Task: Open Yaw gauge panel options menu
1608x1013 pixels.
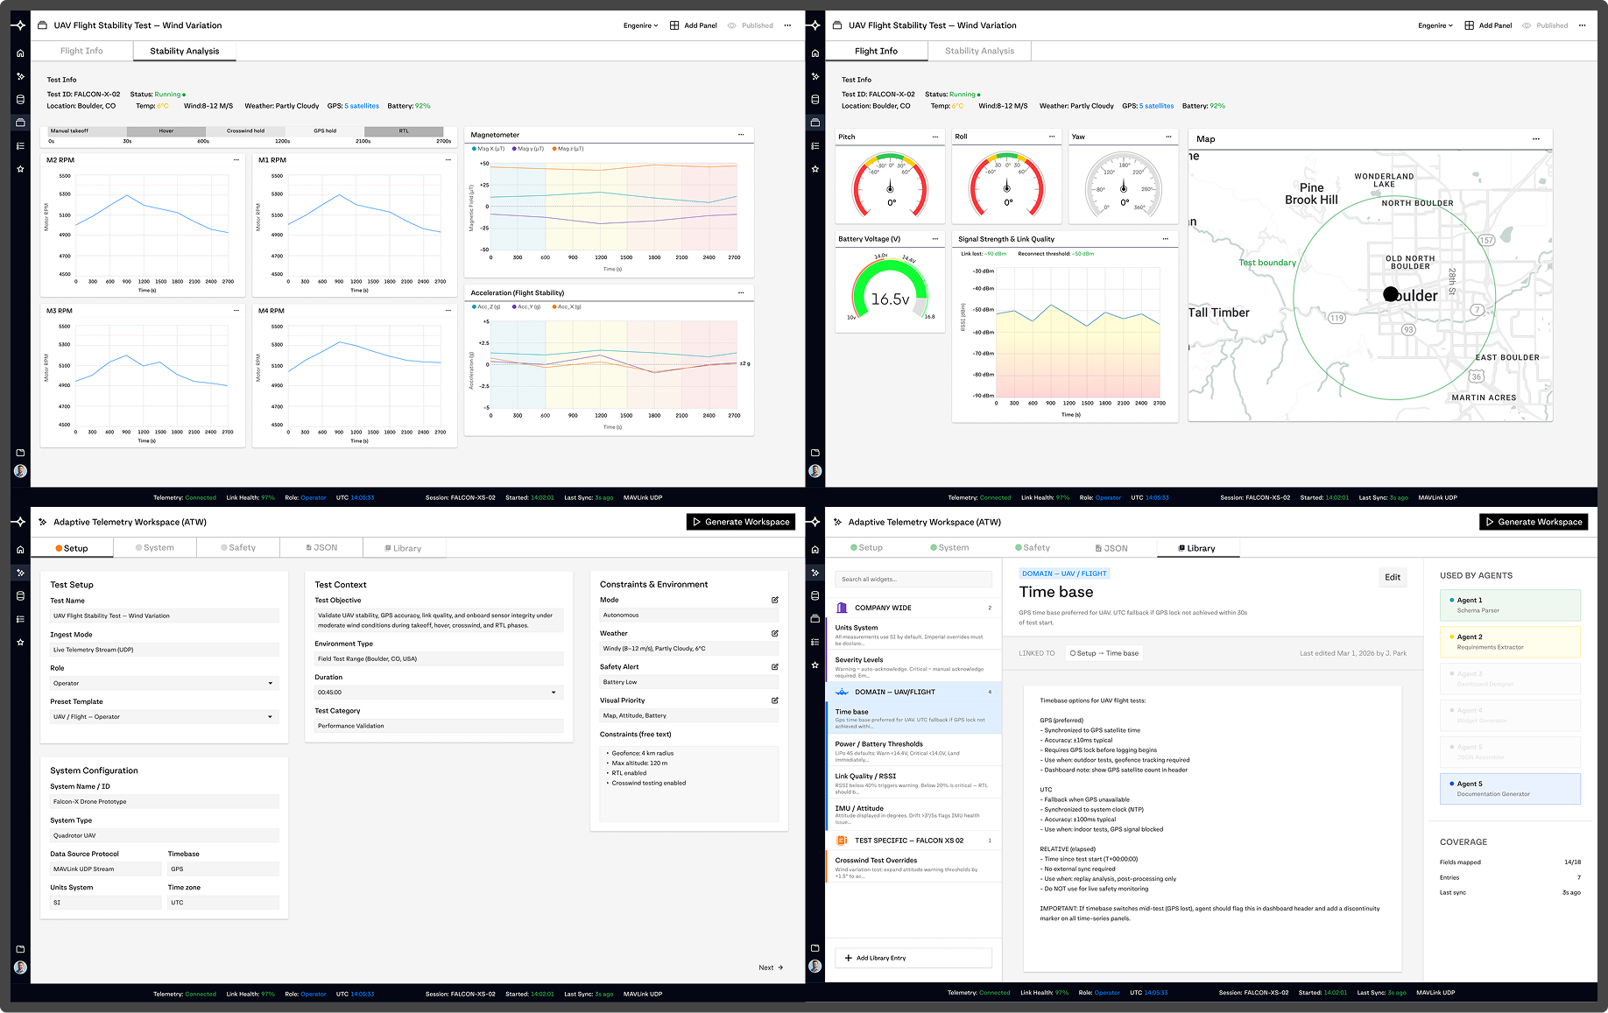Action: point(1168,137)
